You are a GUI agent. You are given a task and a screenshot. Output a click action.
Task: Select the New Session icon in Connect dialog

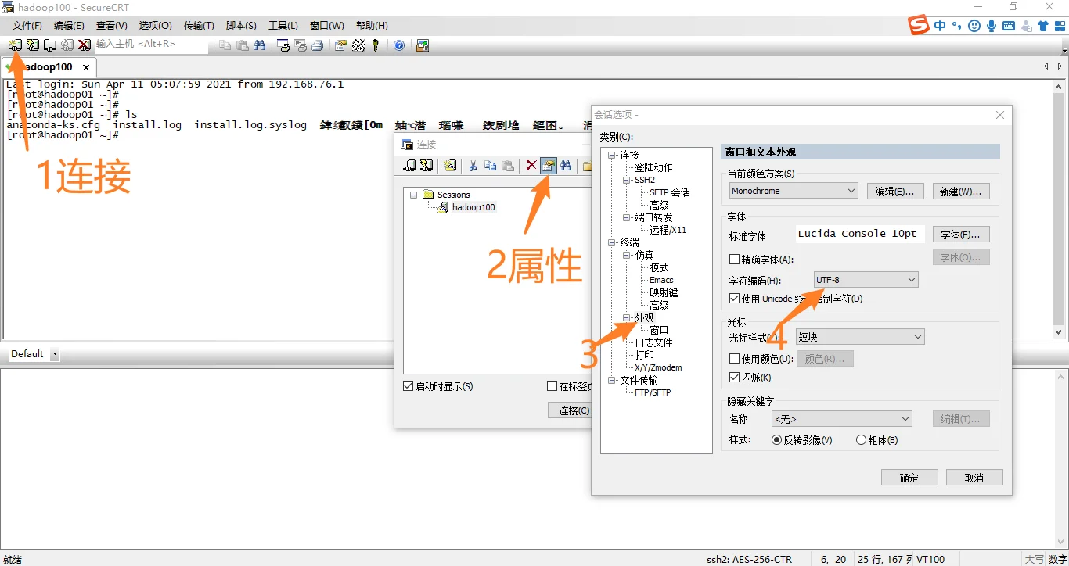449,166
